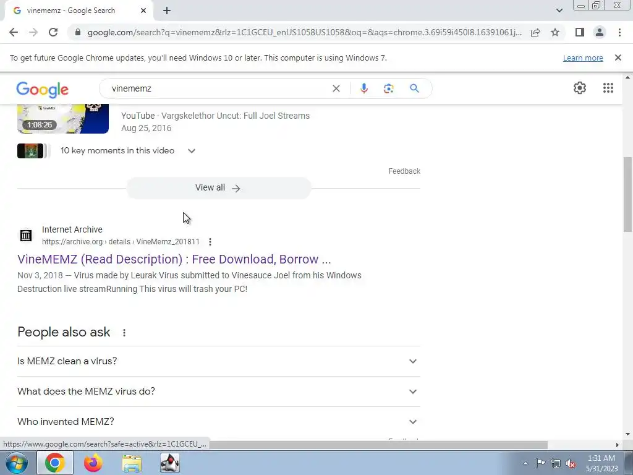
Task: Clear the search box text
Action: click(x=336, y=88)
